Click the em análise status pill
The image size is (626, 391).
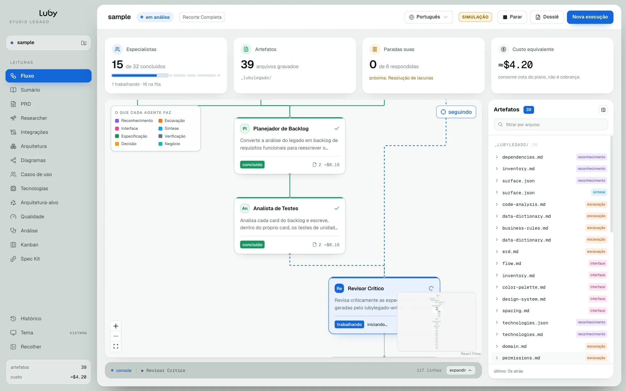coord(155,17)
